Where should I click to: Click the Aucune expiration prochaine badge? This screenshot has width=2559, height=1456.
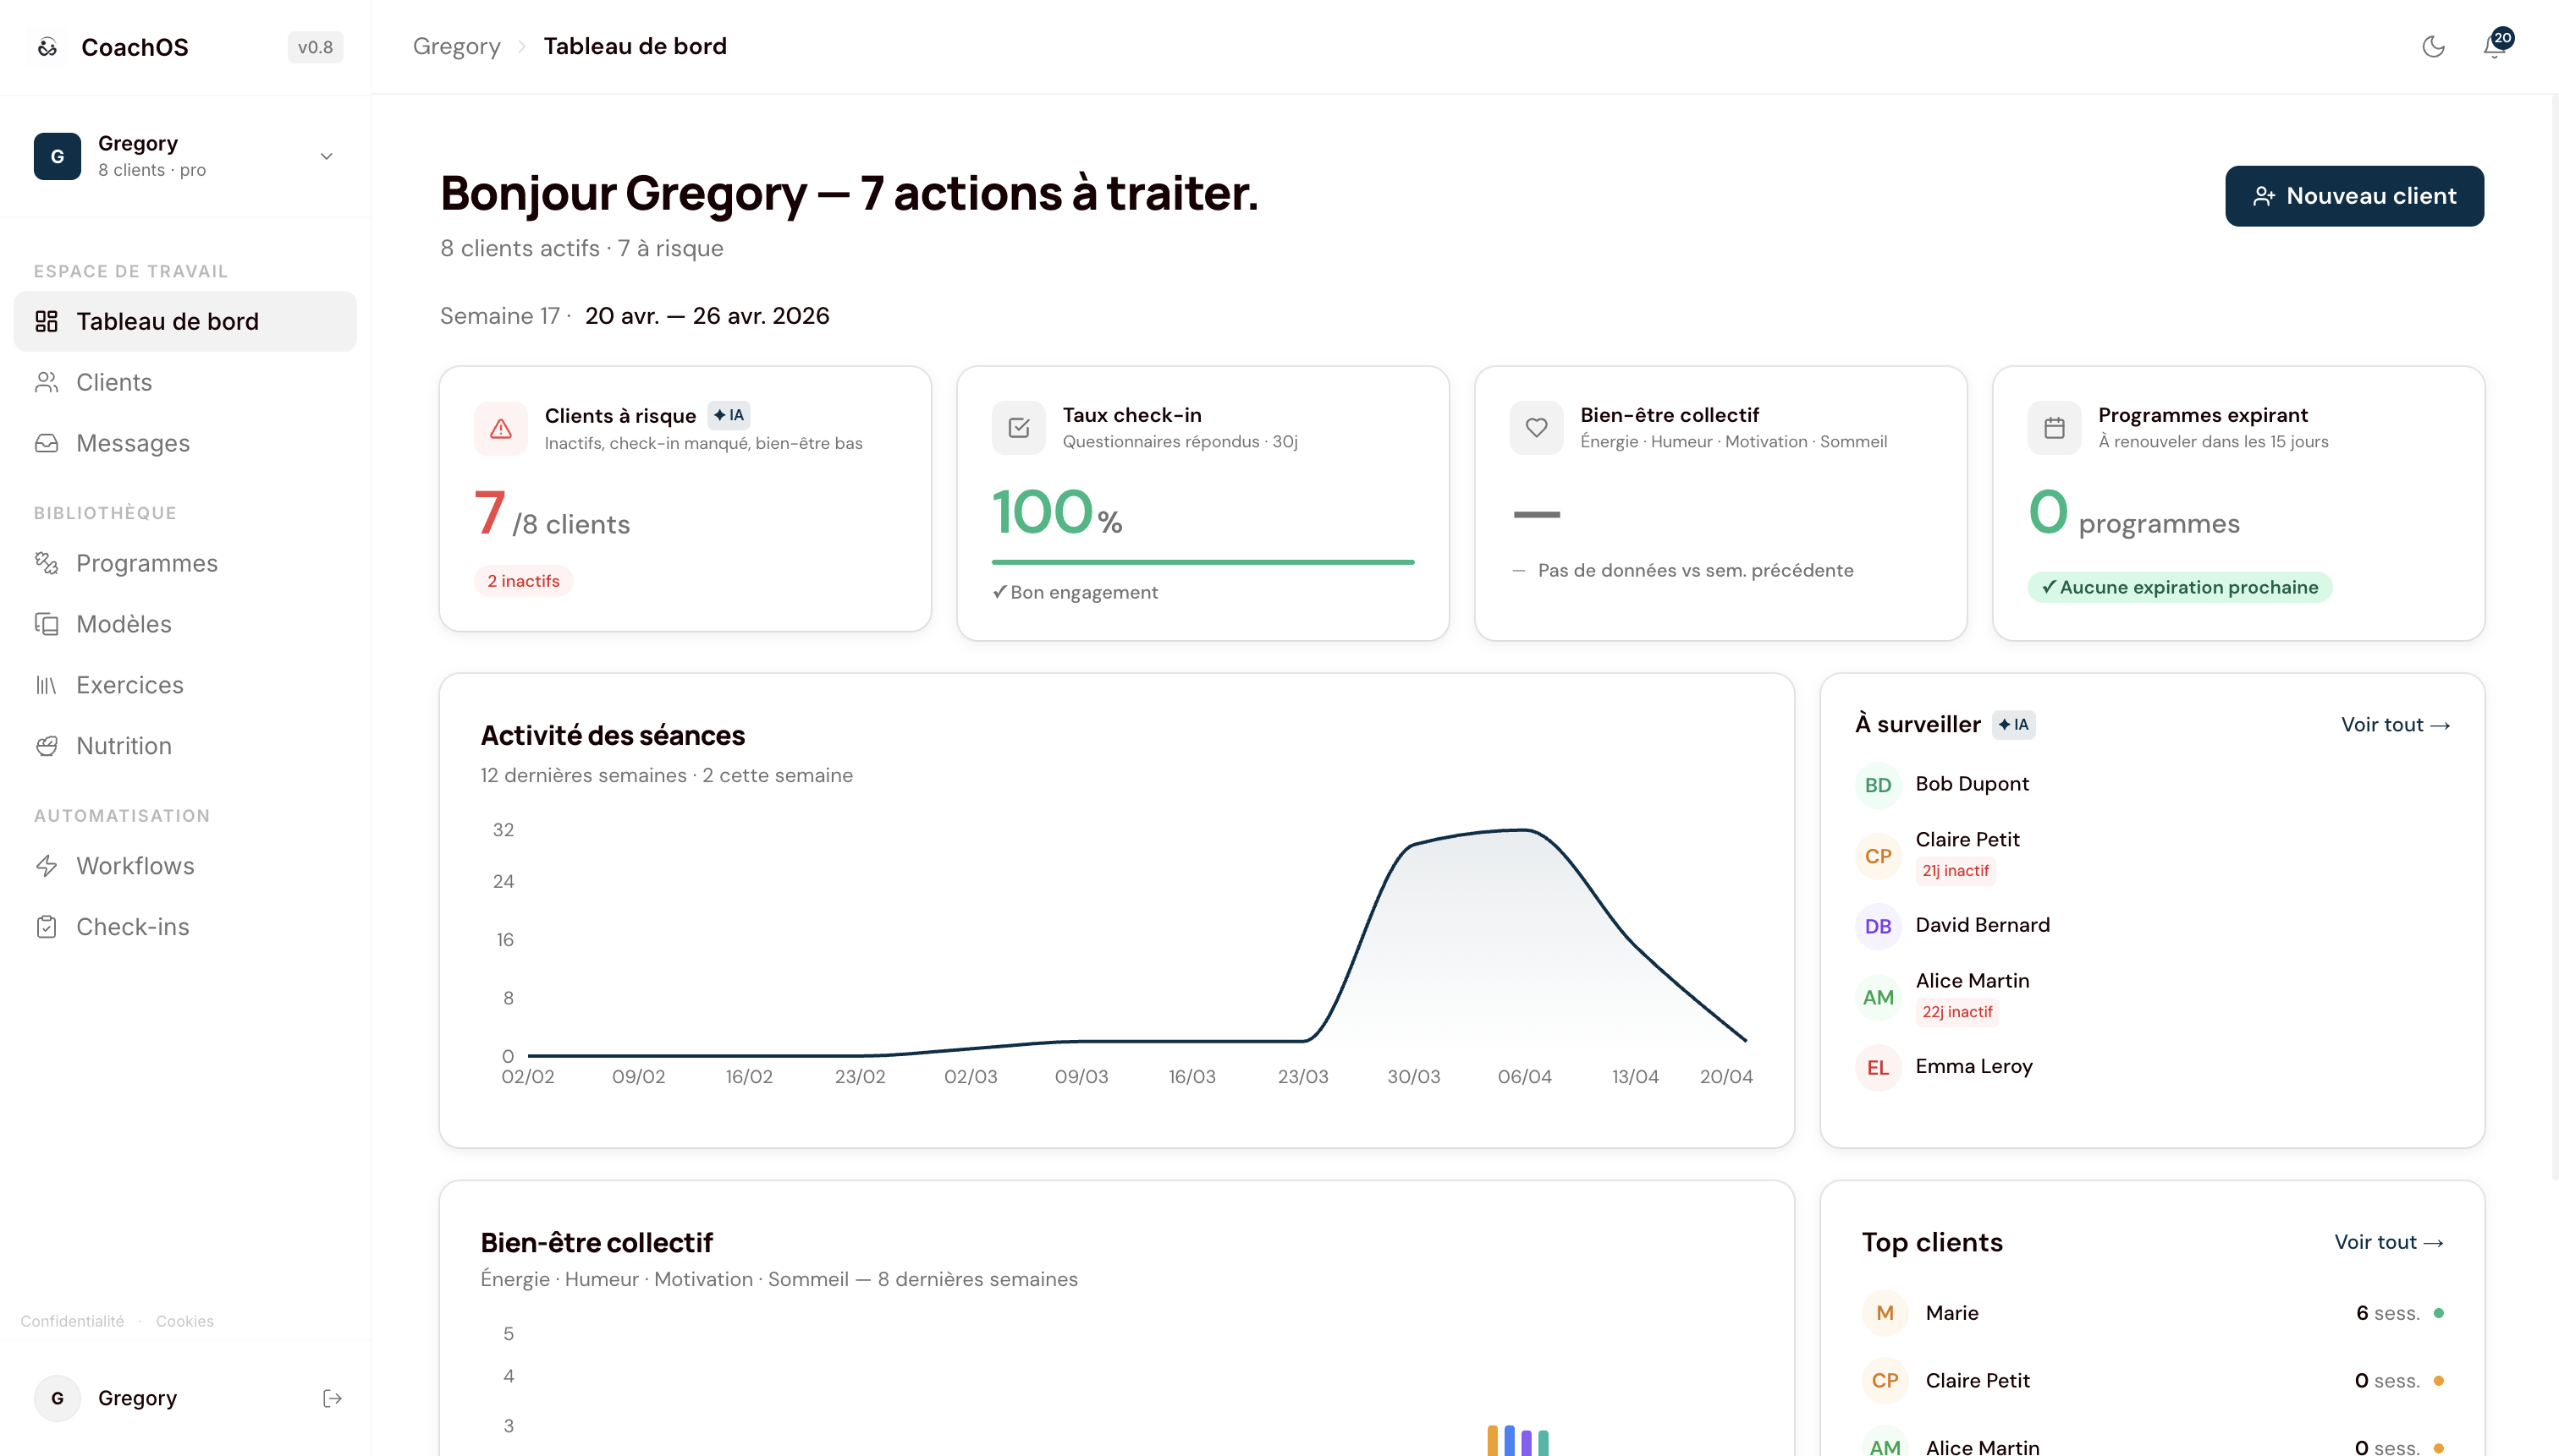2180,587
